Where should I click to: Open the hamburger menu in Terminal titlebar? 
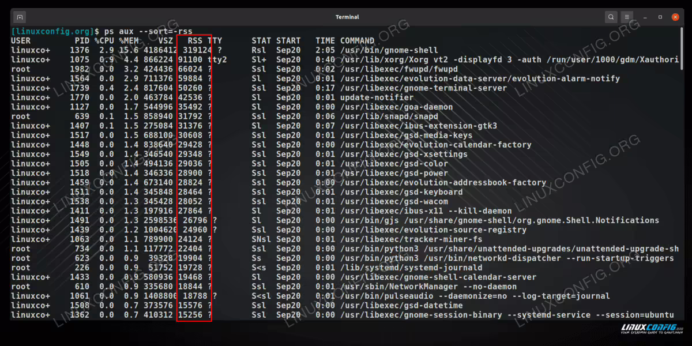[x=627, y=17]
